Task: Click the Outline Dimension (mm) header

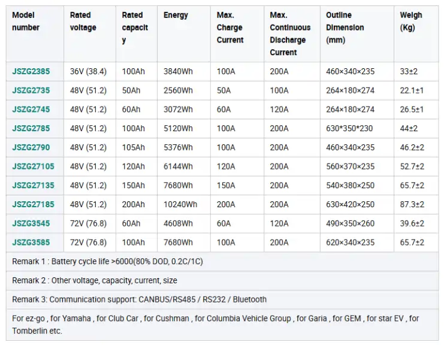Action: pyautogui.click(x=345, y=28)
